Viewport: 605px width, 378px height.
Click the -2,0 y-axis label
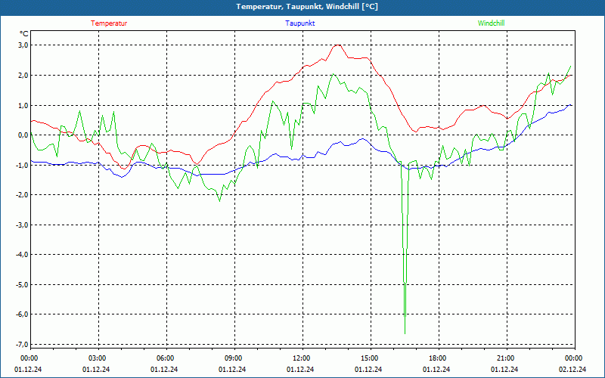pos(23,195)
